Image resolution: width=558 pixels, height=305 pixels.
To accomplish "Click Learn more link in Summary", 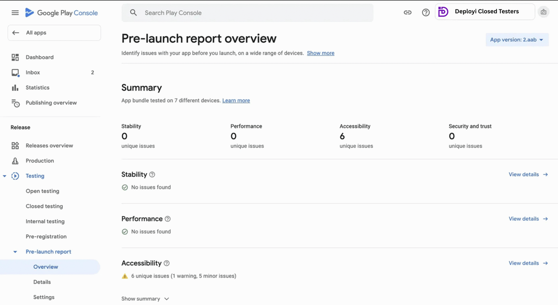I will (x=236, y=101).
